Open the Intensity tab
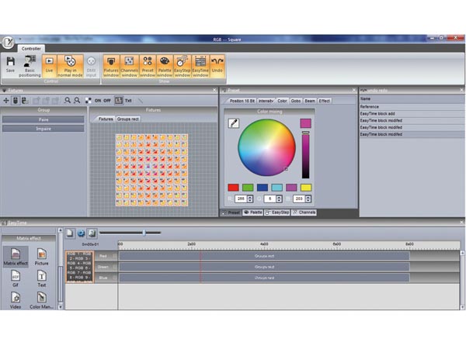 [266, 101]
